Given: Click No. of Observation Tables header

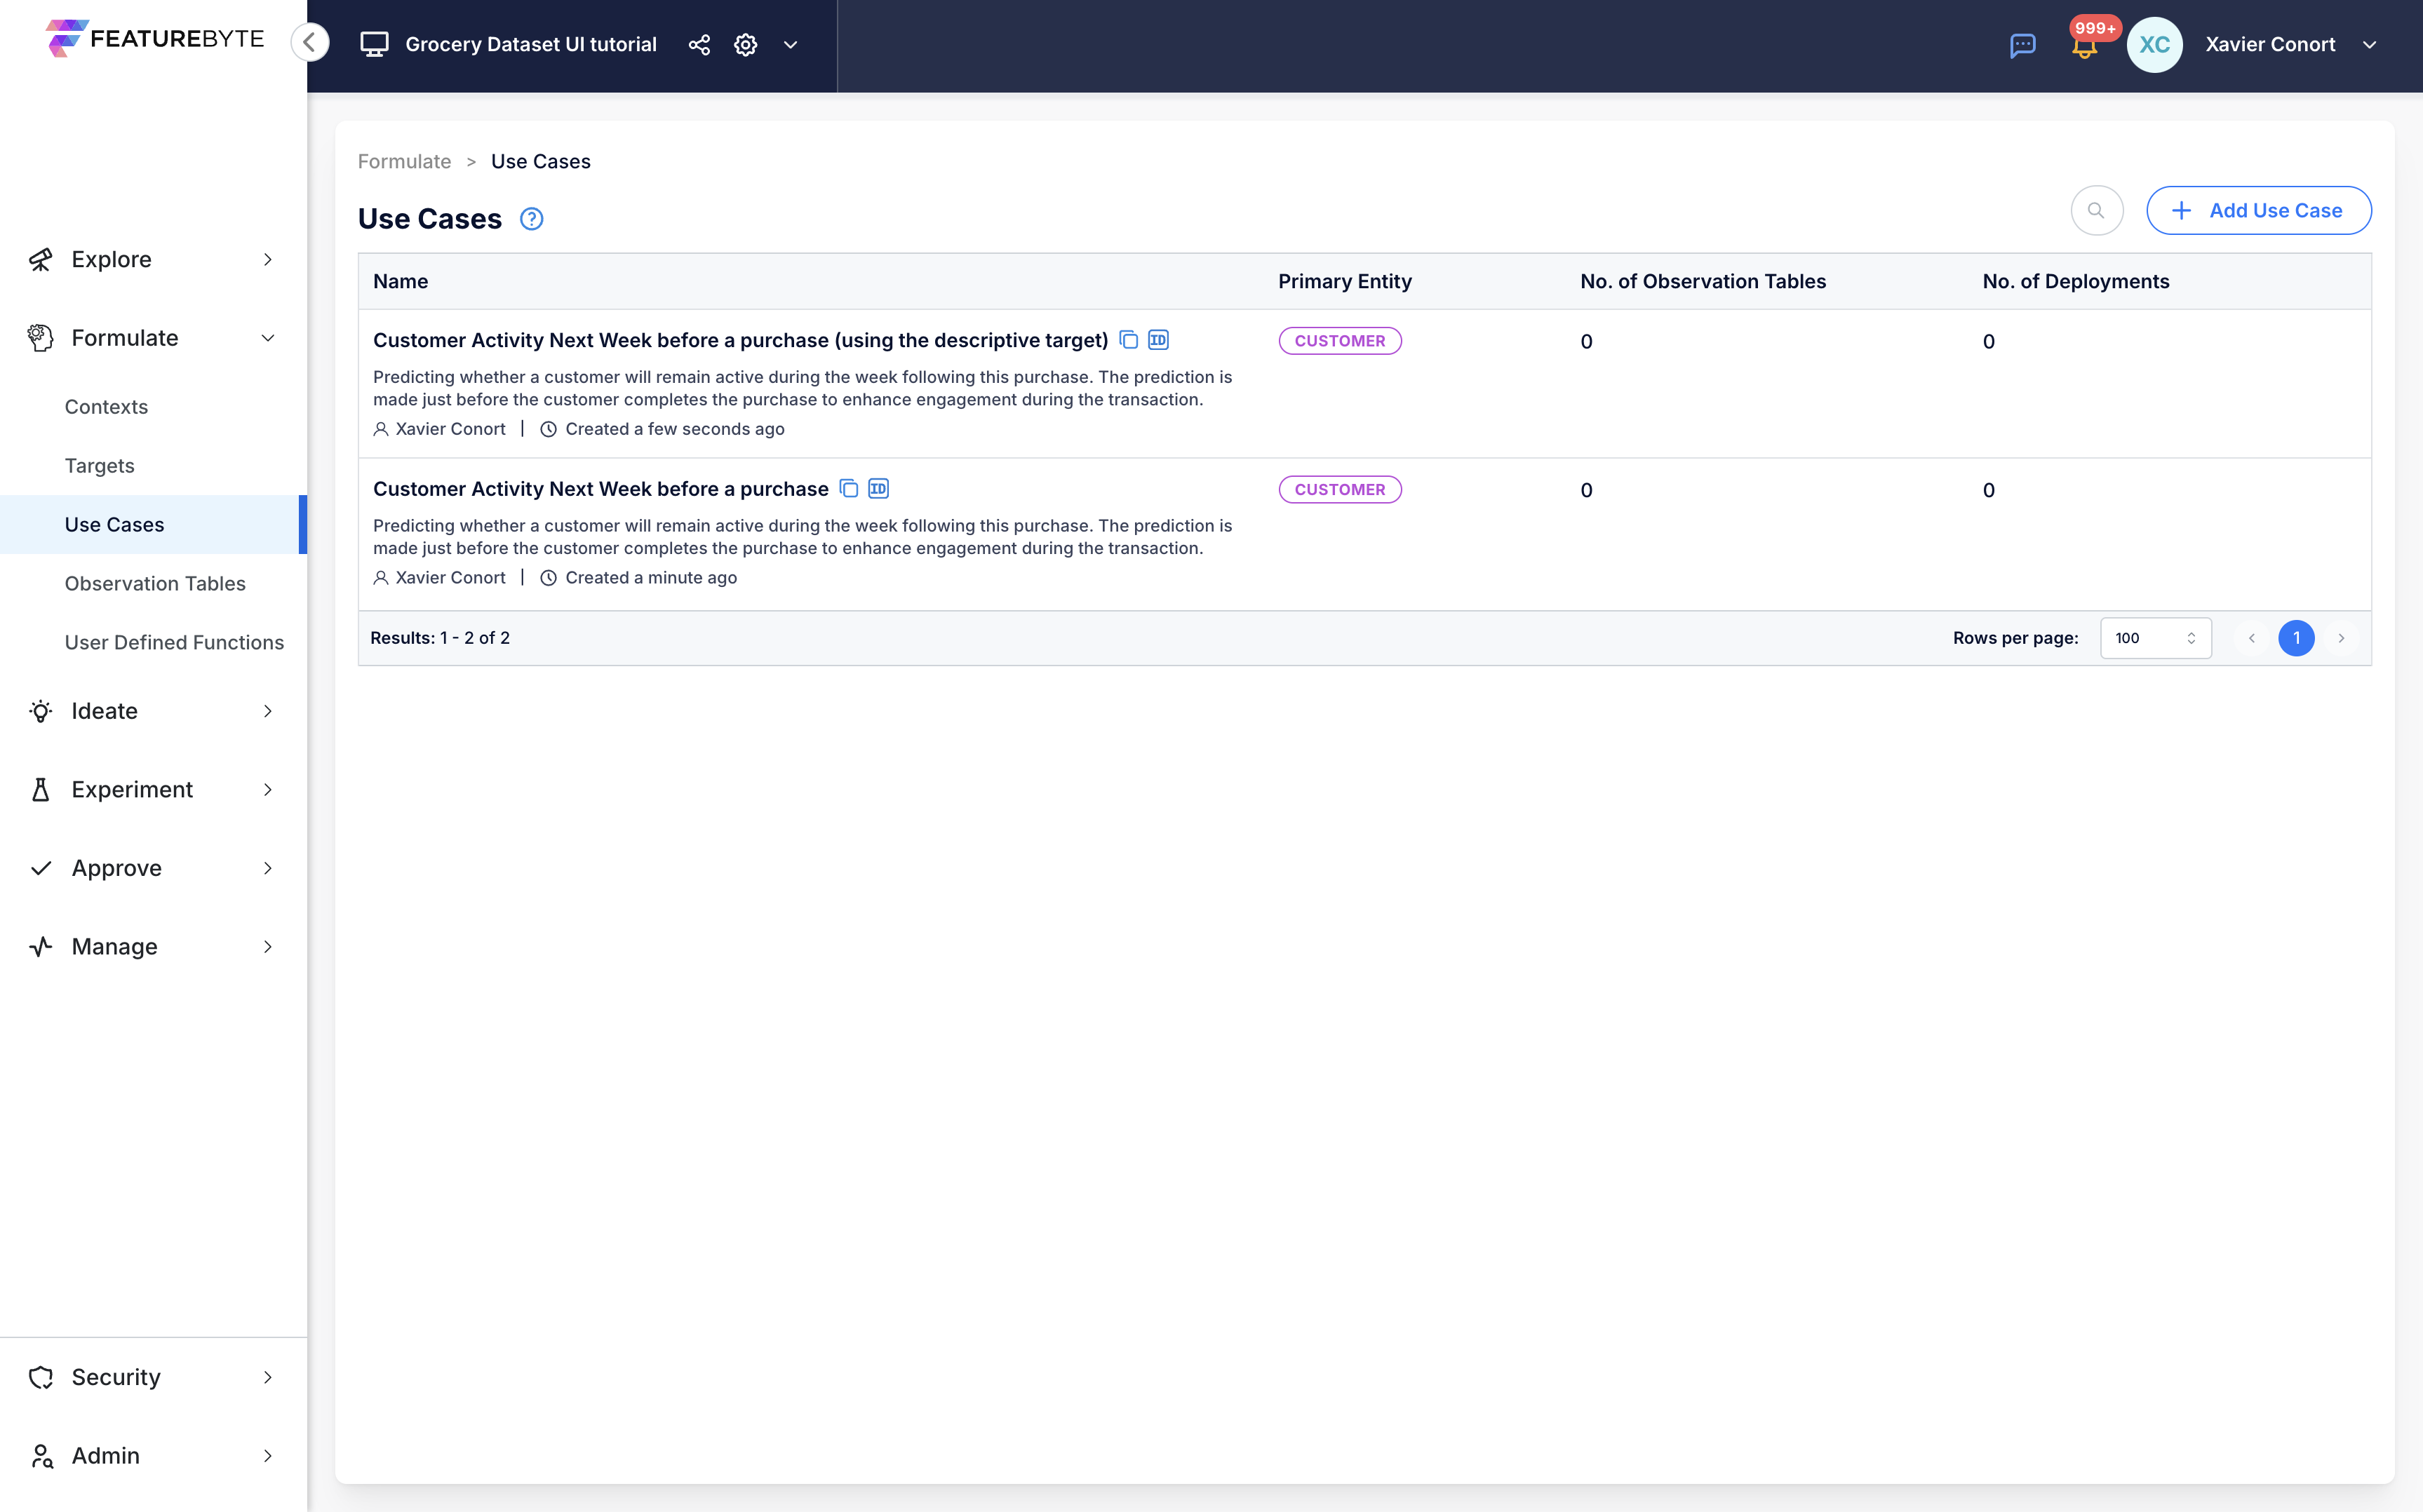Looking at the screenshot, I should [x=1702, y=282].
